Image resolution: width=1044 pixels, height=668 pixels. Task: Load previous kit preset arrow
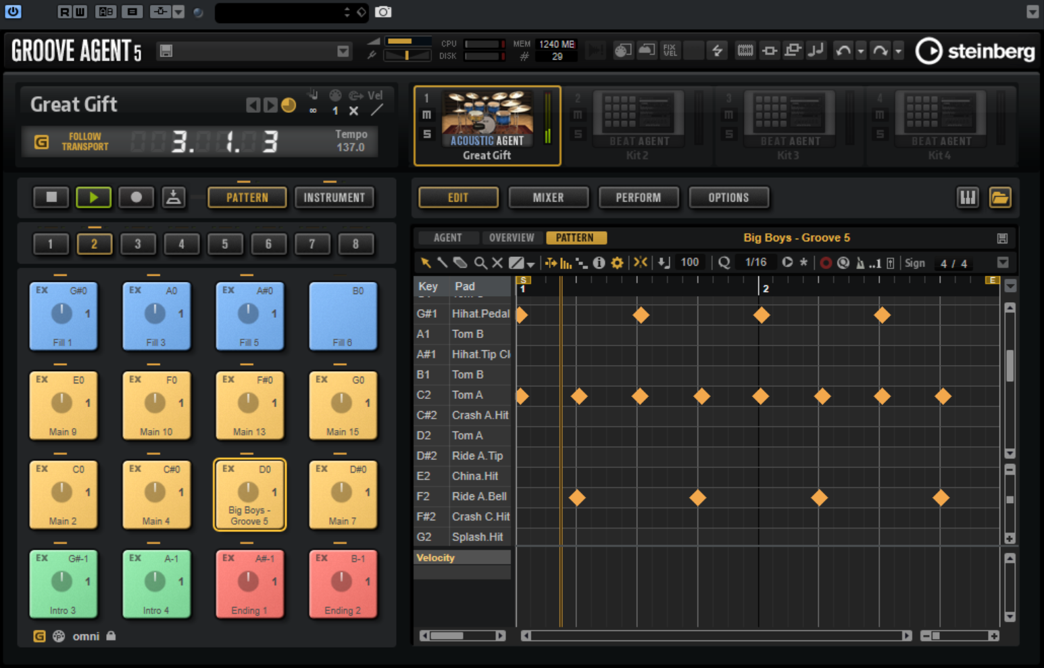tap(253, 105)
